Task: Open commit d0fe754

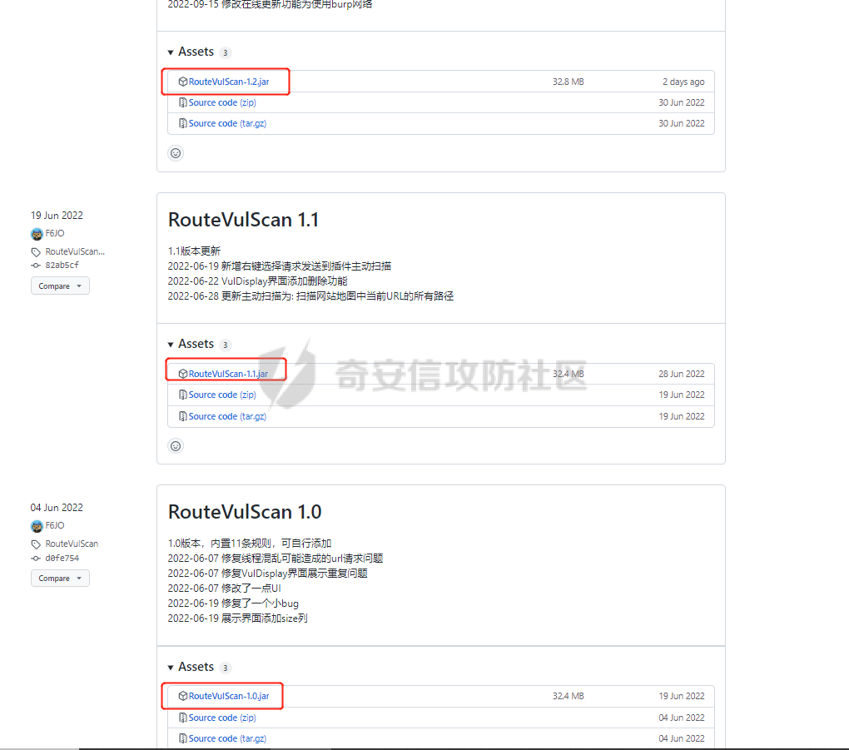Action: (62, 559)
